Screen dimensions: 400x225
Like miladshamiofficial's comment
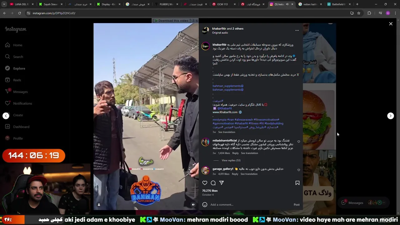coord(299,142)
